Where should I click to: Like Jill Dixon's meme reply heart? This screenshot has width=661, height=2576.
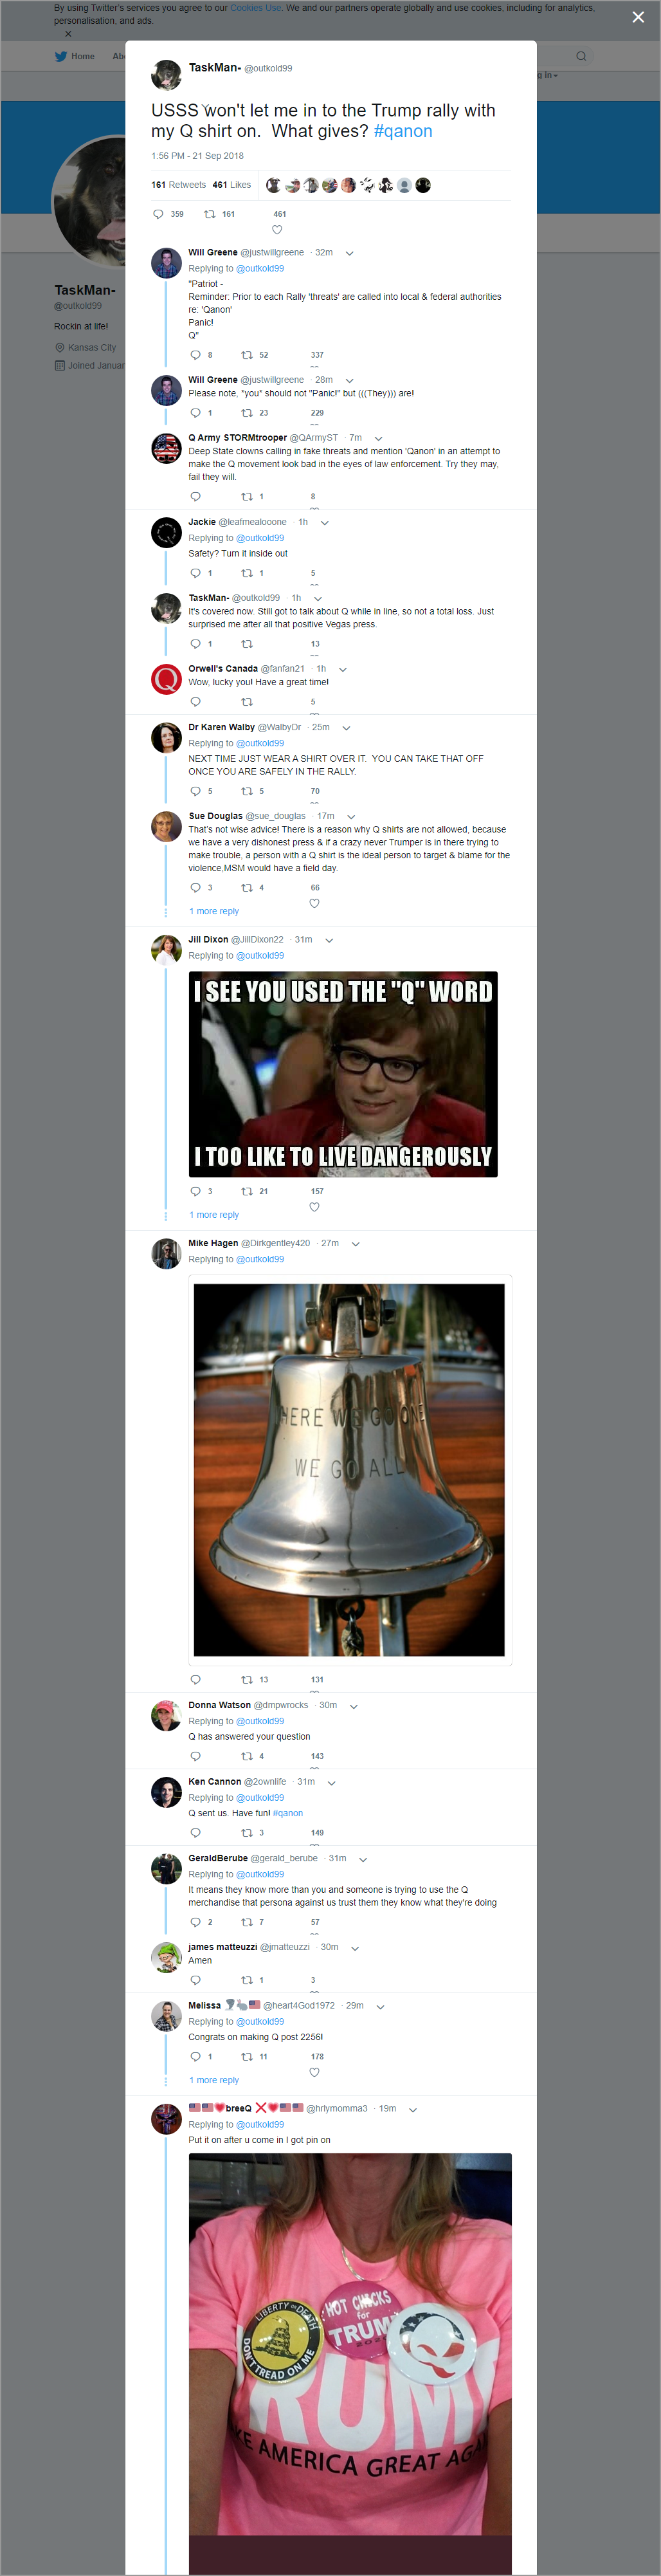(x=314, y=1207)
